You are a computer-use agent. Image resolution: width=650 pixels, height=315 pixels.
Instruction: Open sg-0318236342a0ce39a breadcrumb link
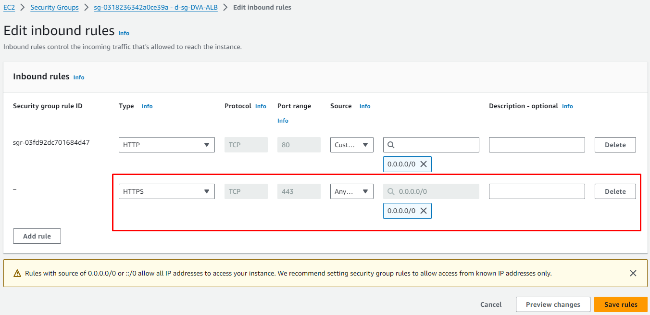(x=155, y=7)
